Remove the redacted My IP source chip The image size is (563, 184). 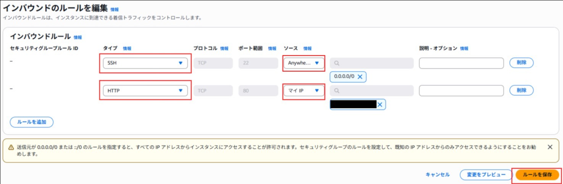380,105
